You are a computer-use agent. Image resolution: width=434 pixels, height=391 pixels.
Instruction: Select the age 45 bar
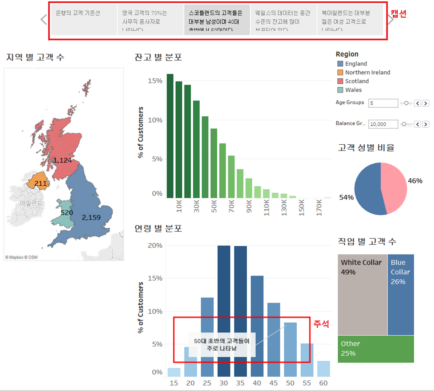(x=274, y=339)
